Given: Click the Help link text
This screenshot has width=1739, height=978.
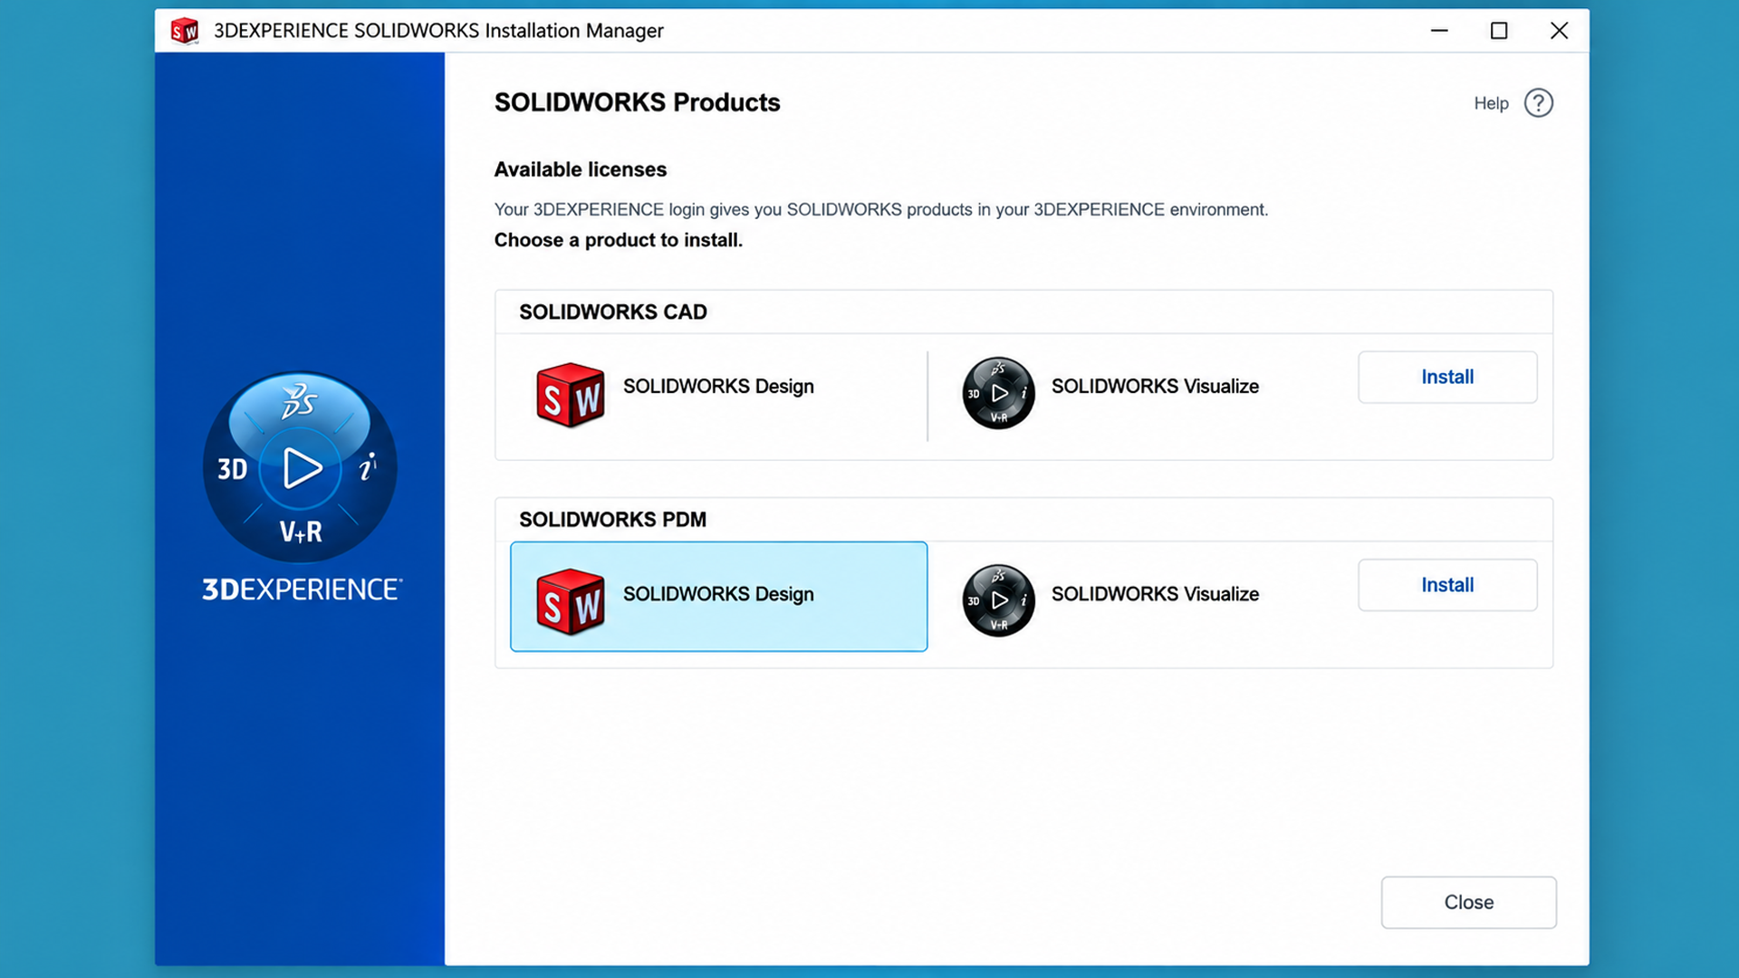Looking at the screenshot, I should point(1491,103).
